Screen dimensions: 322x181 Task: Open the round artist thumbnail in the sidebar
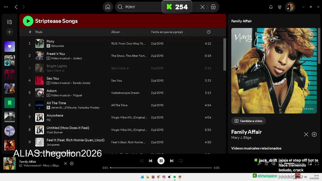point(10,131)
